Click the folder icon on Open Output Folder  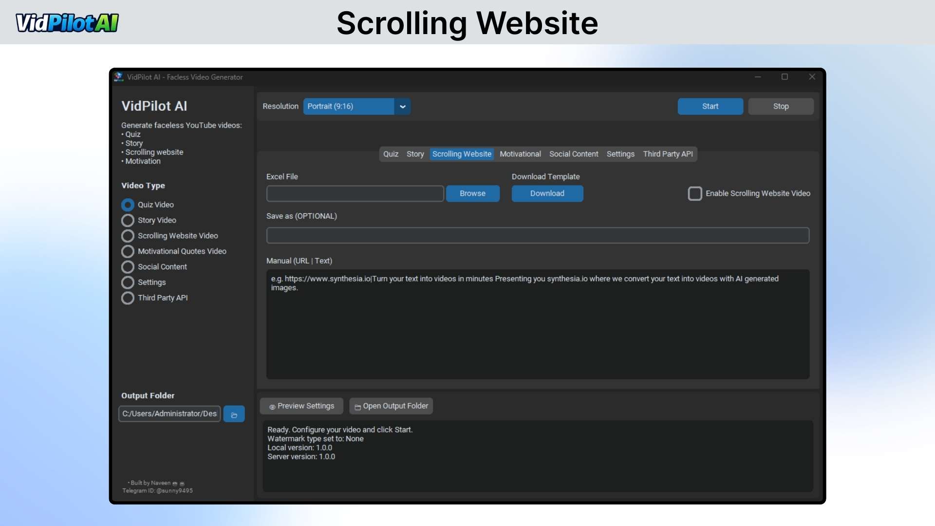coord(357,406)
